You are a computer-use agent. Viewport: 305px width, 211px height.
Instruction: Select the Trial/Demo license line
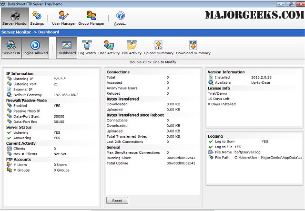[x=217, y=93]
